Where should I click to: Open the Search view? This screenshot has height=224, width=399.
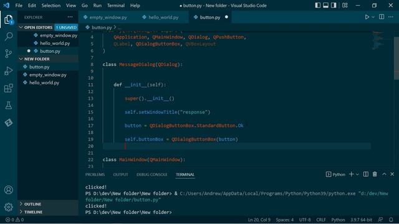point(8,36)
